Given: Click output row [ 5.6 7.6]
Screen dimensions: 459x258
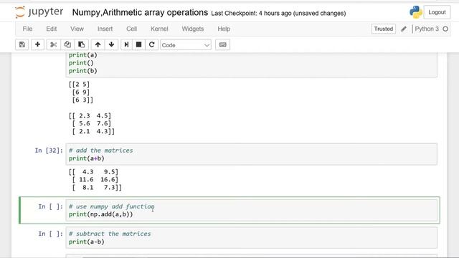Looking at the screenshot, I should 92,123.
